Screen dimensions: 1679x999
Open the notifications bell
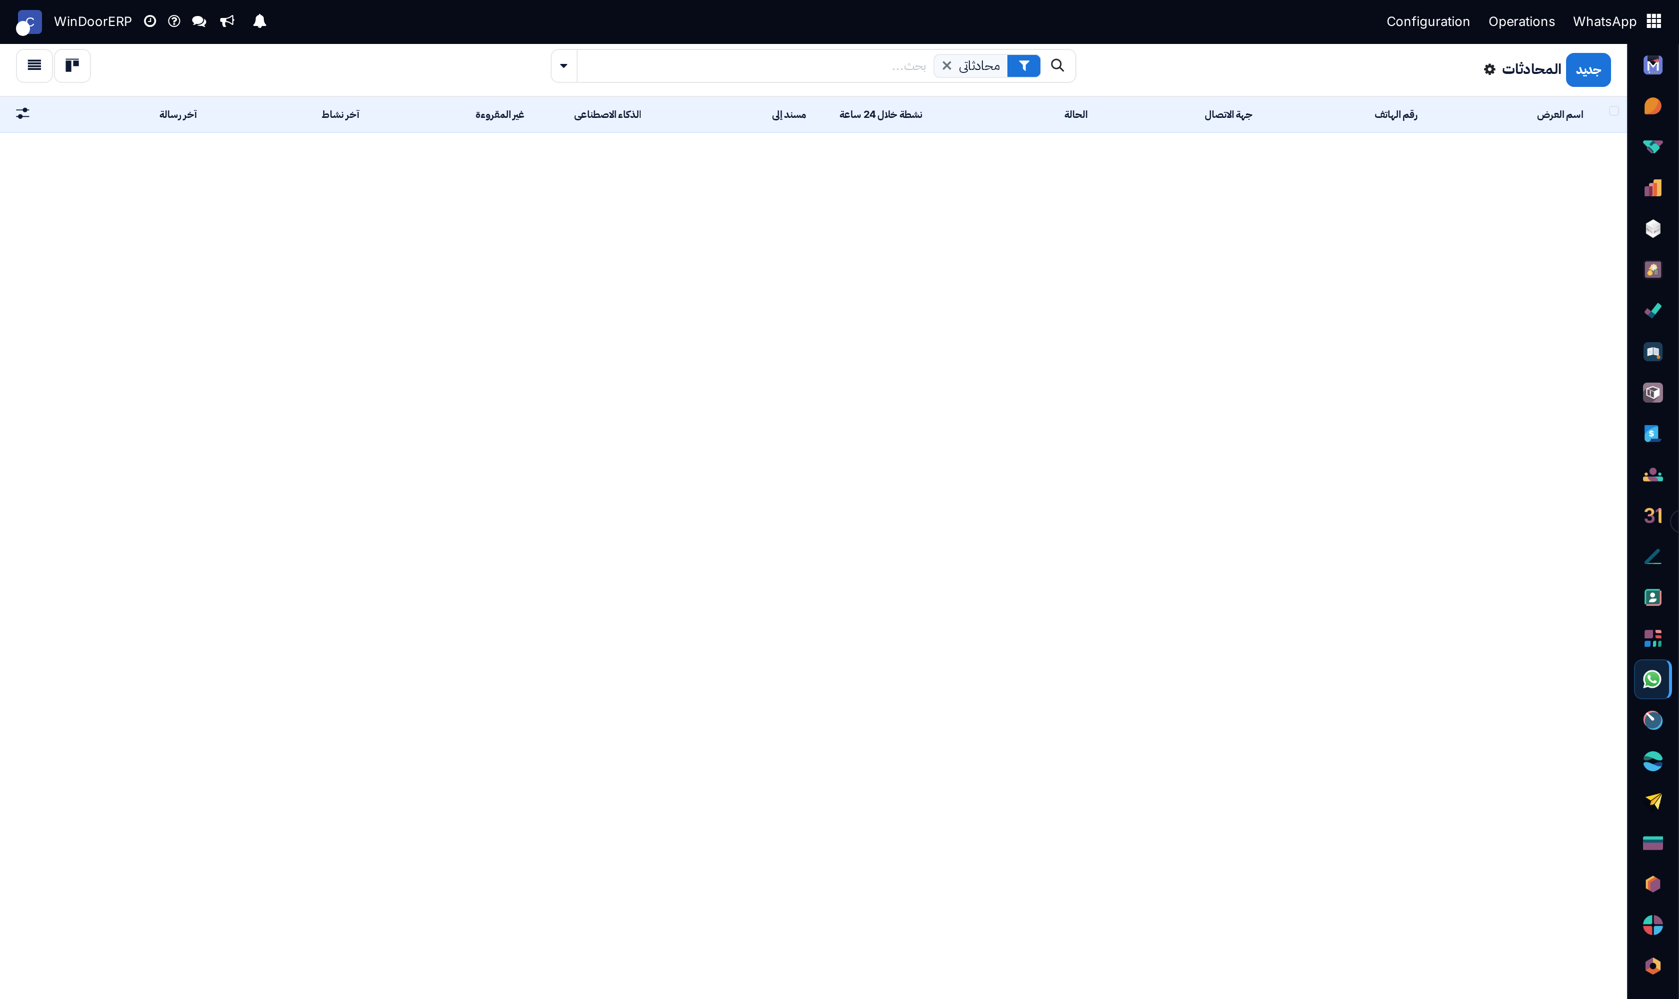(259, 21)
